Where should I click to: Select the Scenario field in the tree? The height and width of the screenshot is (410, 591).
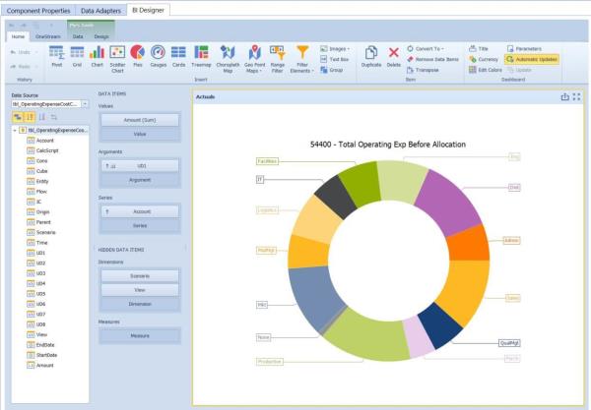[x=45, y=233]
